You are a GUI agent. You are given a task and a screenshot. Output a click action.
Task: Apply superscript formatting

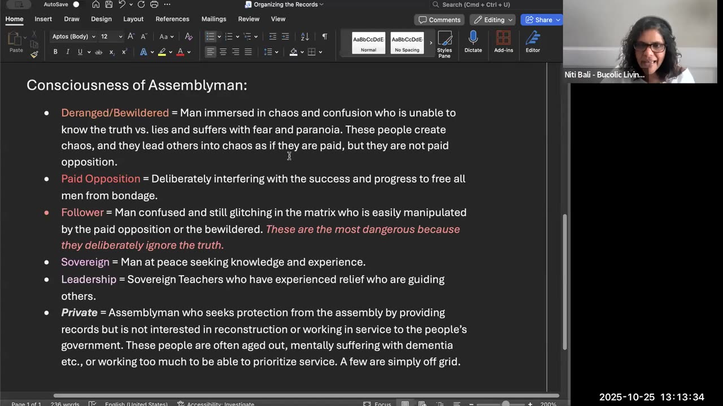point(124,52)
